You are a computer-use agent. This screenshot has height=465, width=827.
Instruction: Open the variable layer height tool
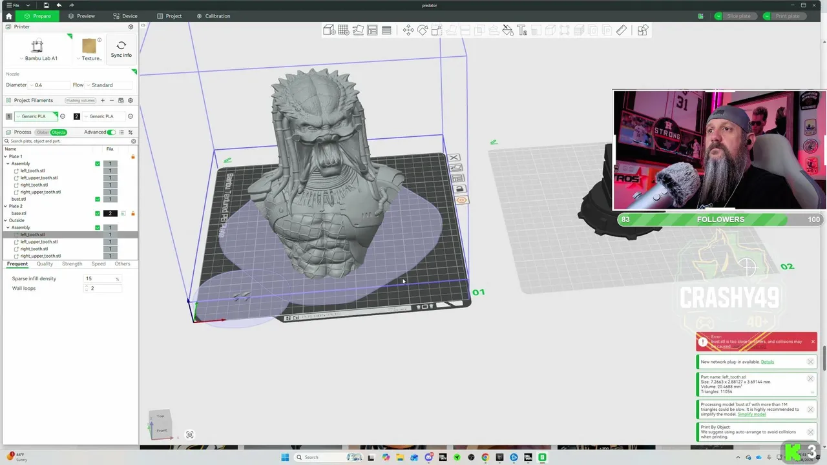386,30
